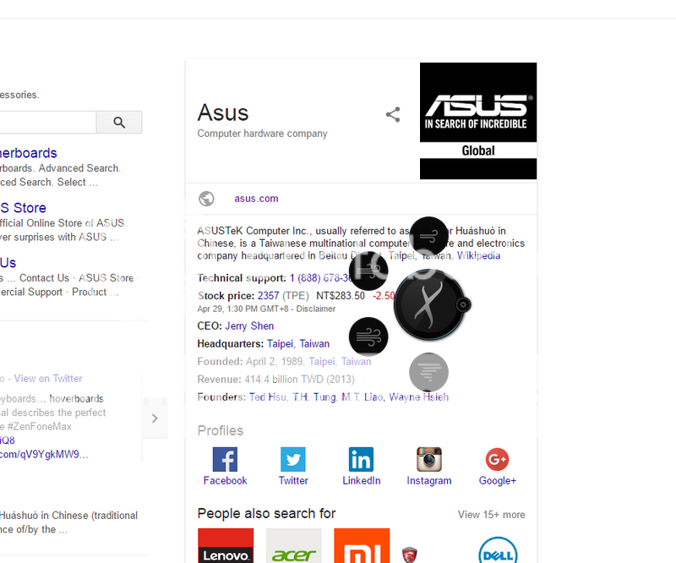
Task: Expand the right-arrow chevron on the left panel
Action: click(x=155, y=418)
